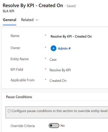
Task: Click the Admin # owner avatar icon
Action: click(53, 48)
